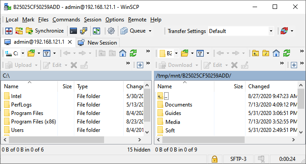Image resolution: width=306 pixels, height=164 pixels.
Task: Go to the remote parent directory icon
Action: [x=255, y=53]
